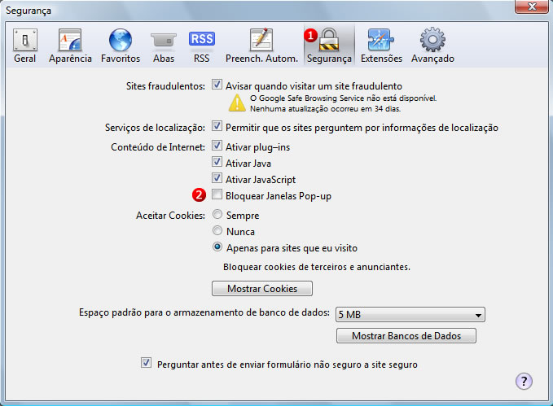Open the Aparência preferences pane
Image resolution: width=553 pixels, height=406 pixels.
click(x=69, y=46)
